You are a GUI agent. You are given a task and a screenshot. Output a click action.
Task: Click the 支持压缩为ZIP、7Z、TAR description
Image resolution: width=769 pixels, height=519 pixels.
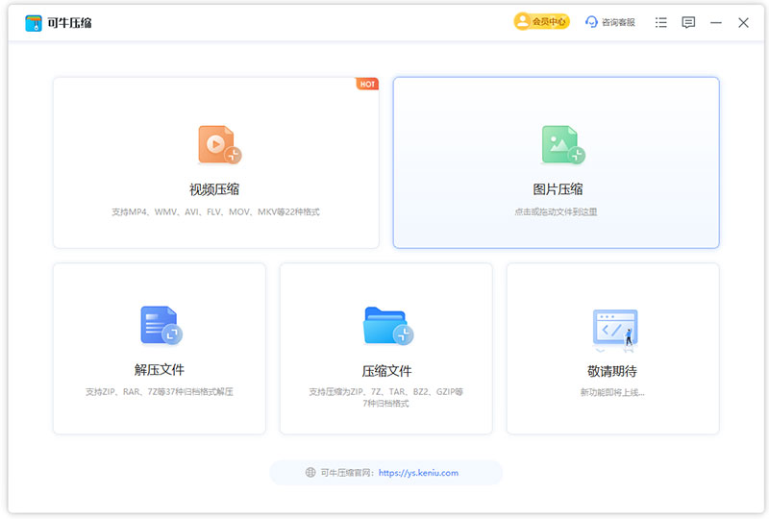tap(386, 398)
